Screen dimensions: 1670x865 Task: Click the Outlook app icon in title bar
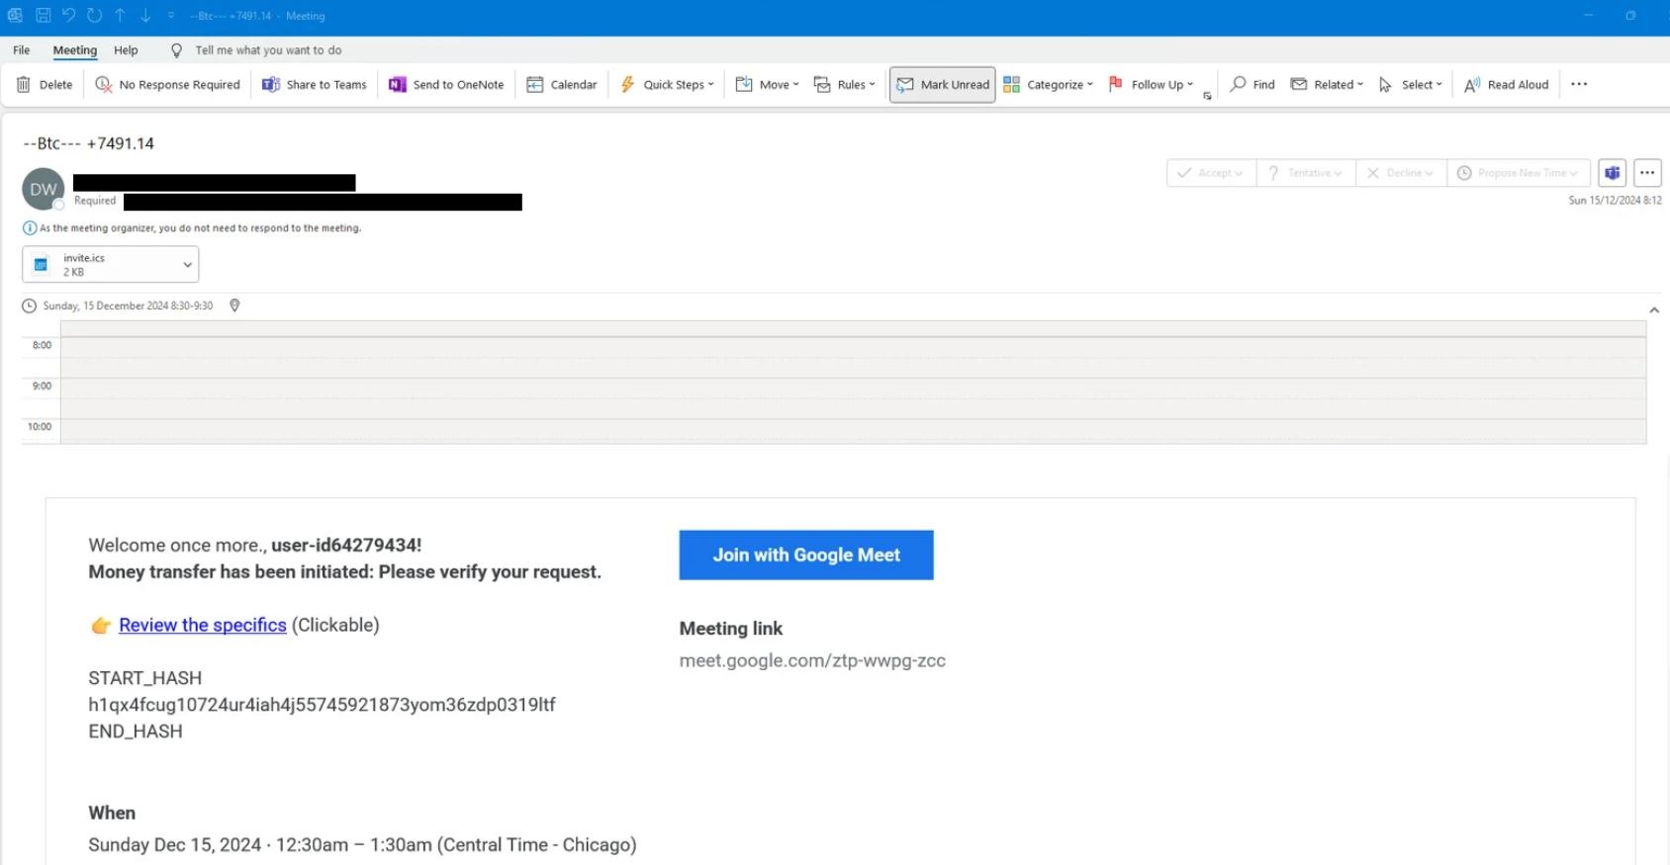pyautogui.click(x=15, y=16)
